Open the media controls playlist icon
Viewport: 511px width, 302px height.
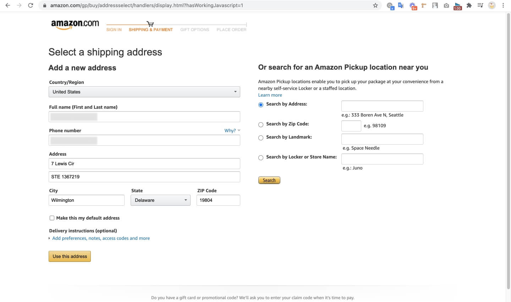(x=480, y=5)
